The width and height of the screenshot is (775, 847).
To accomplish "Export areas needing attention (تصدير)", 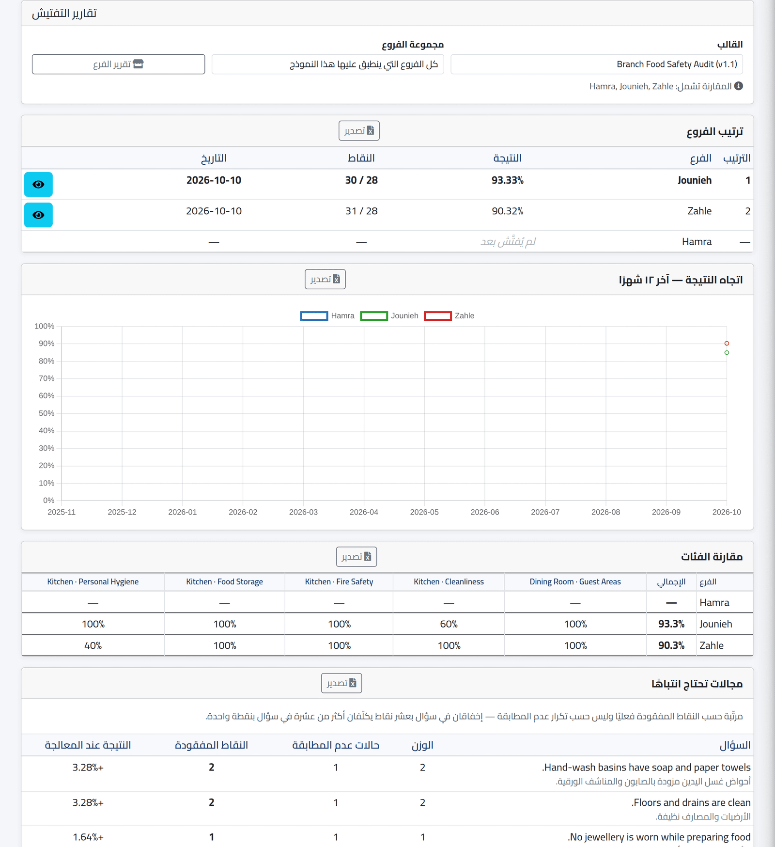I will (341, 683).
